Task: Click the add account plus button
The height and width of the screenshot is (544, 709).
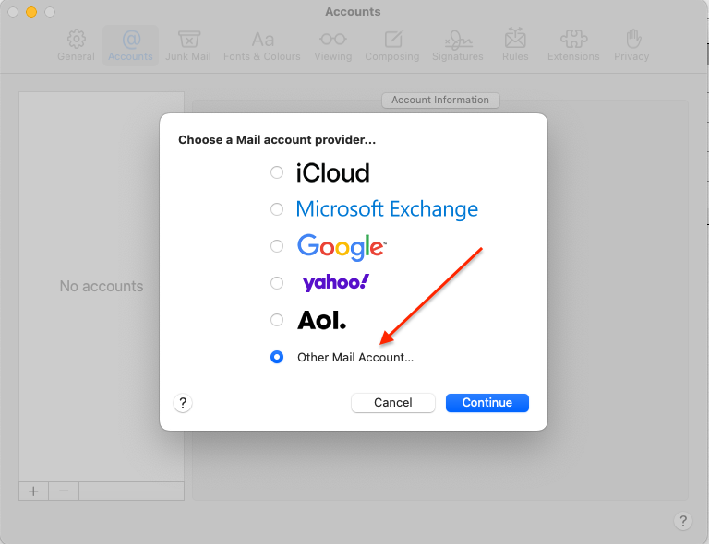Action: click(x=33, y=491)
